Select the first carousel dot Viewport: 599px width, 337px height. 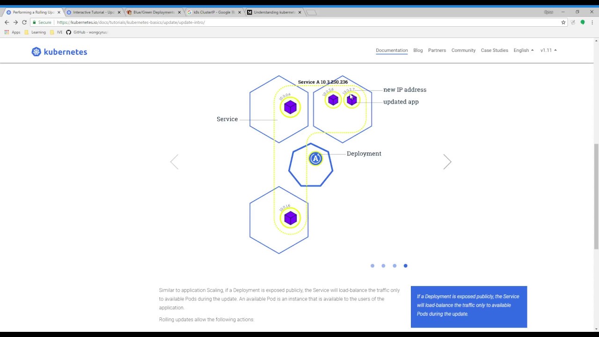click(373, 266)
